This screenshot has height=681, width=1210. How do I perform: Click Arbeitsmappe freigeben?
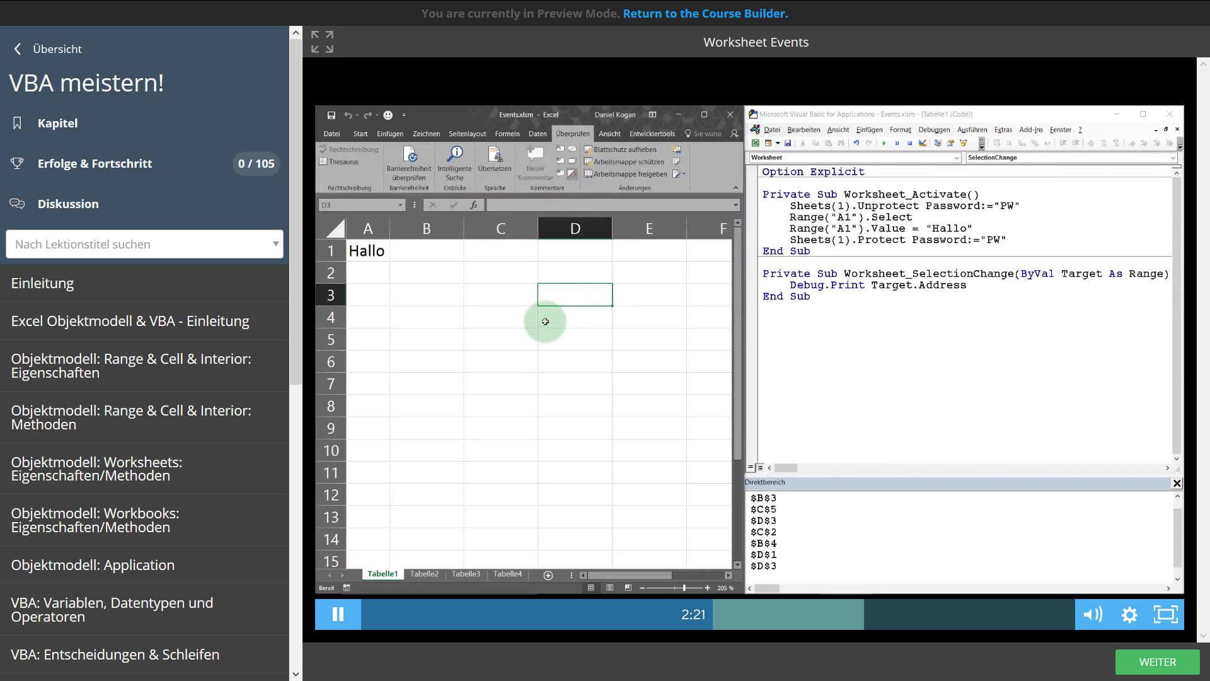[x=625, y=174]
